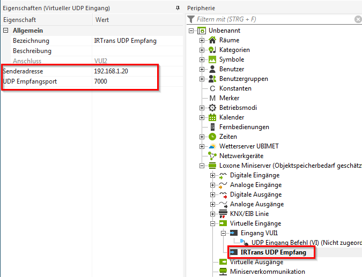Select the Symbole picture icon
362x277 pixels.
(x=212, y=59)
